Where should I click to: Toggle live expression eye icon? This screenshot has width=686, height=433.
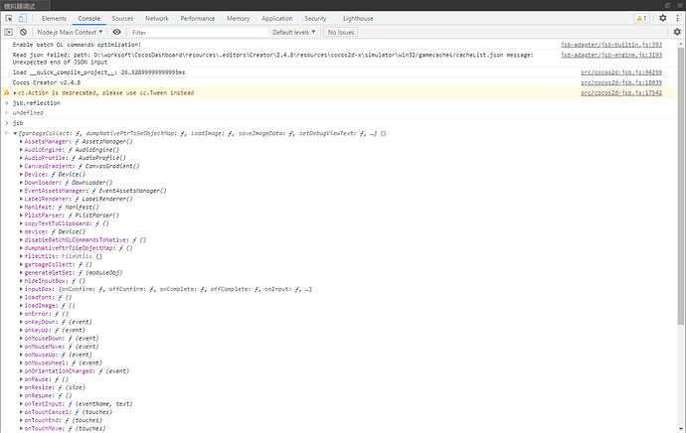(x=116, y=32)
